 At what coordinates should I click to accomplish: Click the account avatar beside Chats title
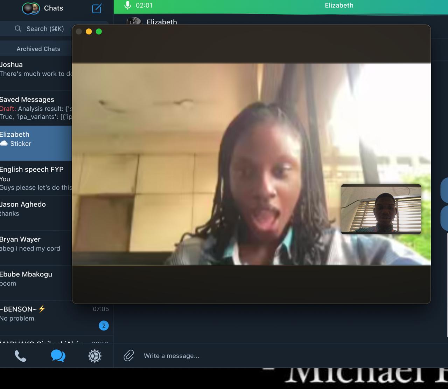point(31,8)
